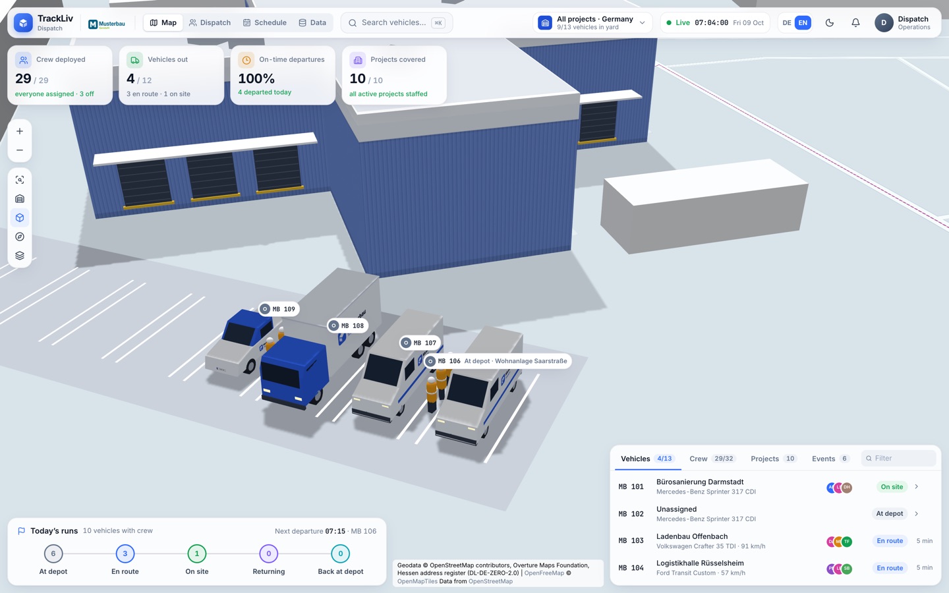The image size is (949, 593).
Task: Switch the language to DE
Action: (x=787, y=23)
